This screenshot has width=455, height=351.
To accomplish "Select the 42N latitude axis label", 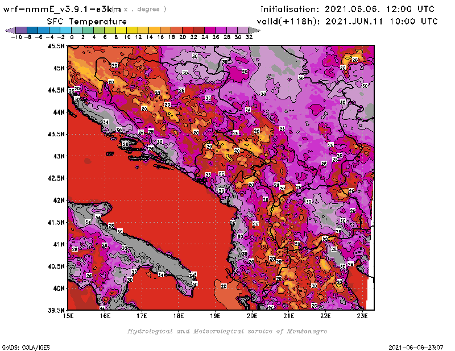I will 59,200.
